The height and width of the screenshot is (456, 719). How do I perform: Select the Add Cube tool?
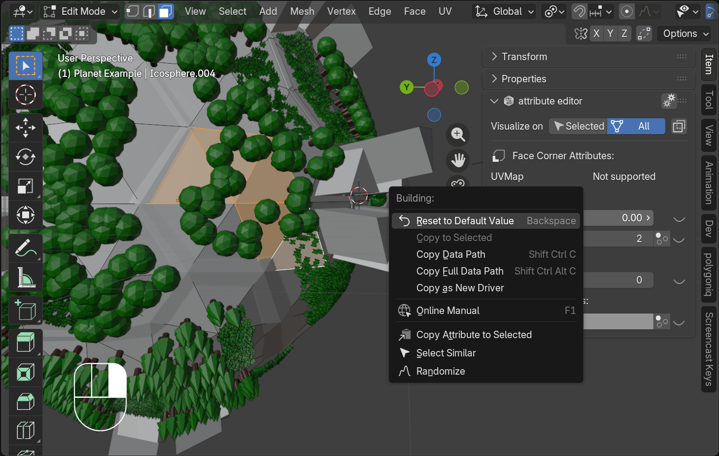point(26,311)
